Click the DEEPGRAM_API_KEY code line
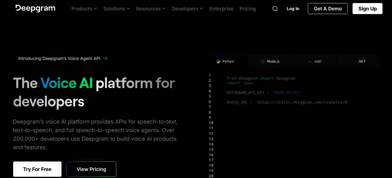The image size is (392, 178). click(264, 92)
